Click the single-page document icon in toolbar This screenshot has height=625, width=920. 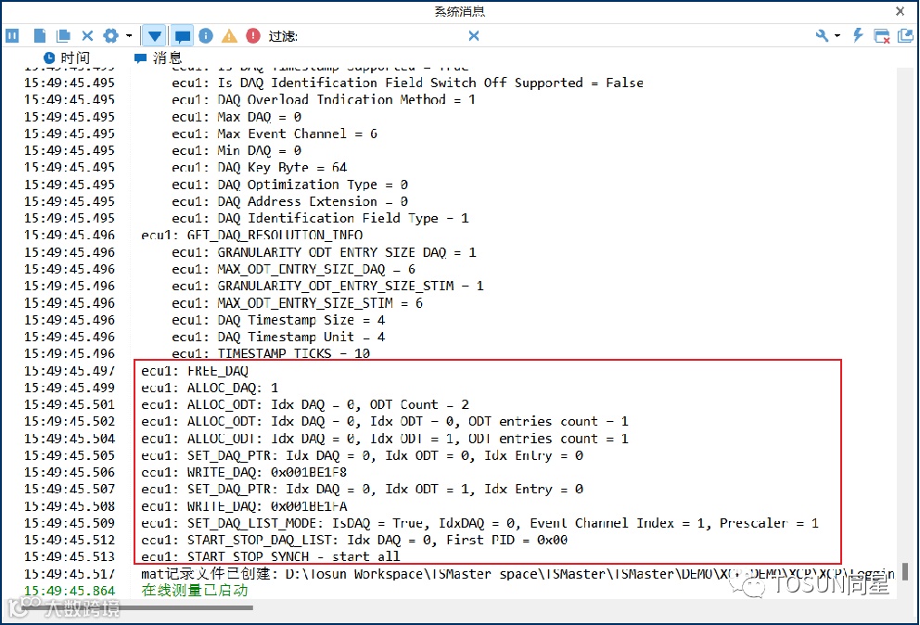(39, 36)
